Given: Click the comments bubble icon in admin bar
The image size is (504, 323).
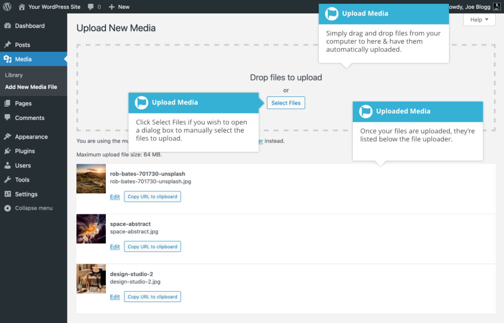Looking at the screenshot, I should pyautogui.click(x=91, y=7).
